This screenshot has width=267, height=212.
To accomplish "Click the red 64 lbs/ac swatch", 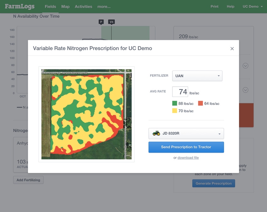I will 200,103.
